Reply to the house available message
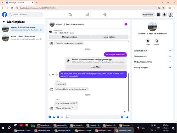The height and width of the screenshot is (133, 177). (53, 74)
